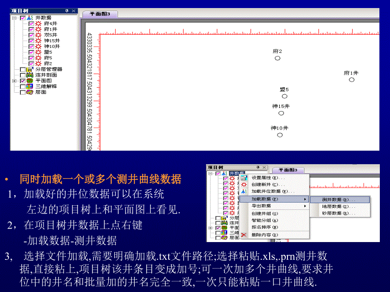Image resolution: width=390 pixels, height=292 pixels.
Task: Click the red X icon for 删除内容
Action: click(x=244, y=235)
